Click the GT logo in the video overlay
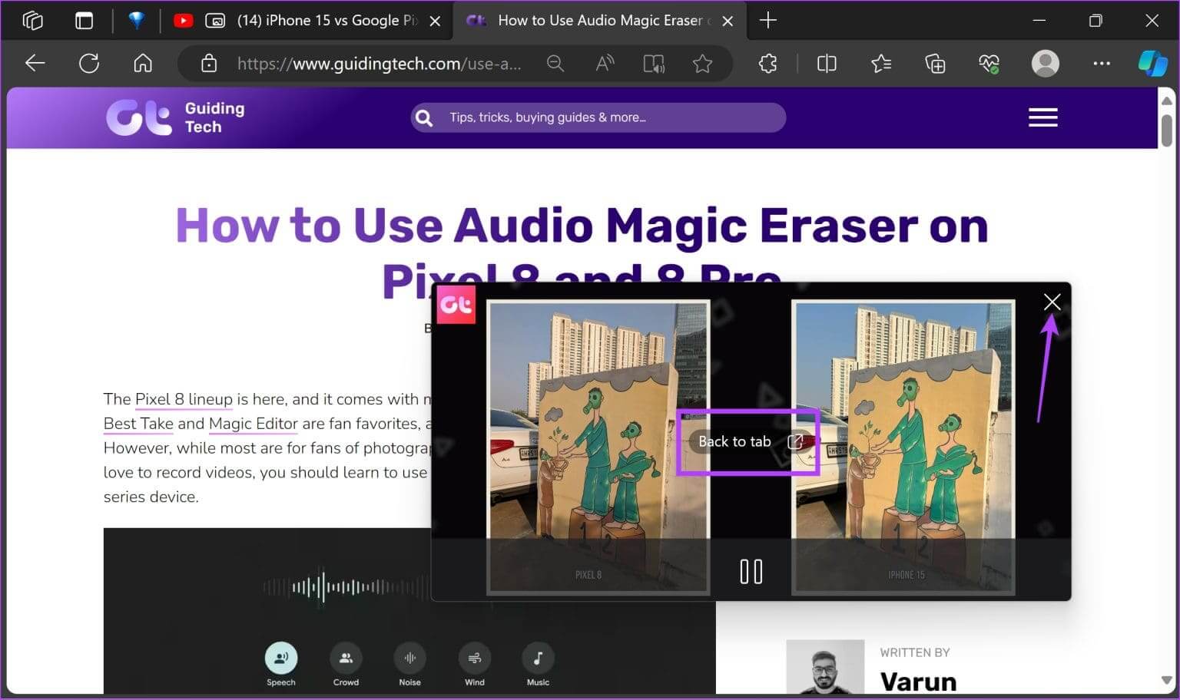 456,305
